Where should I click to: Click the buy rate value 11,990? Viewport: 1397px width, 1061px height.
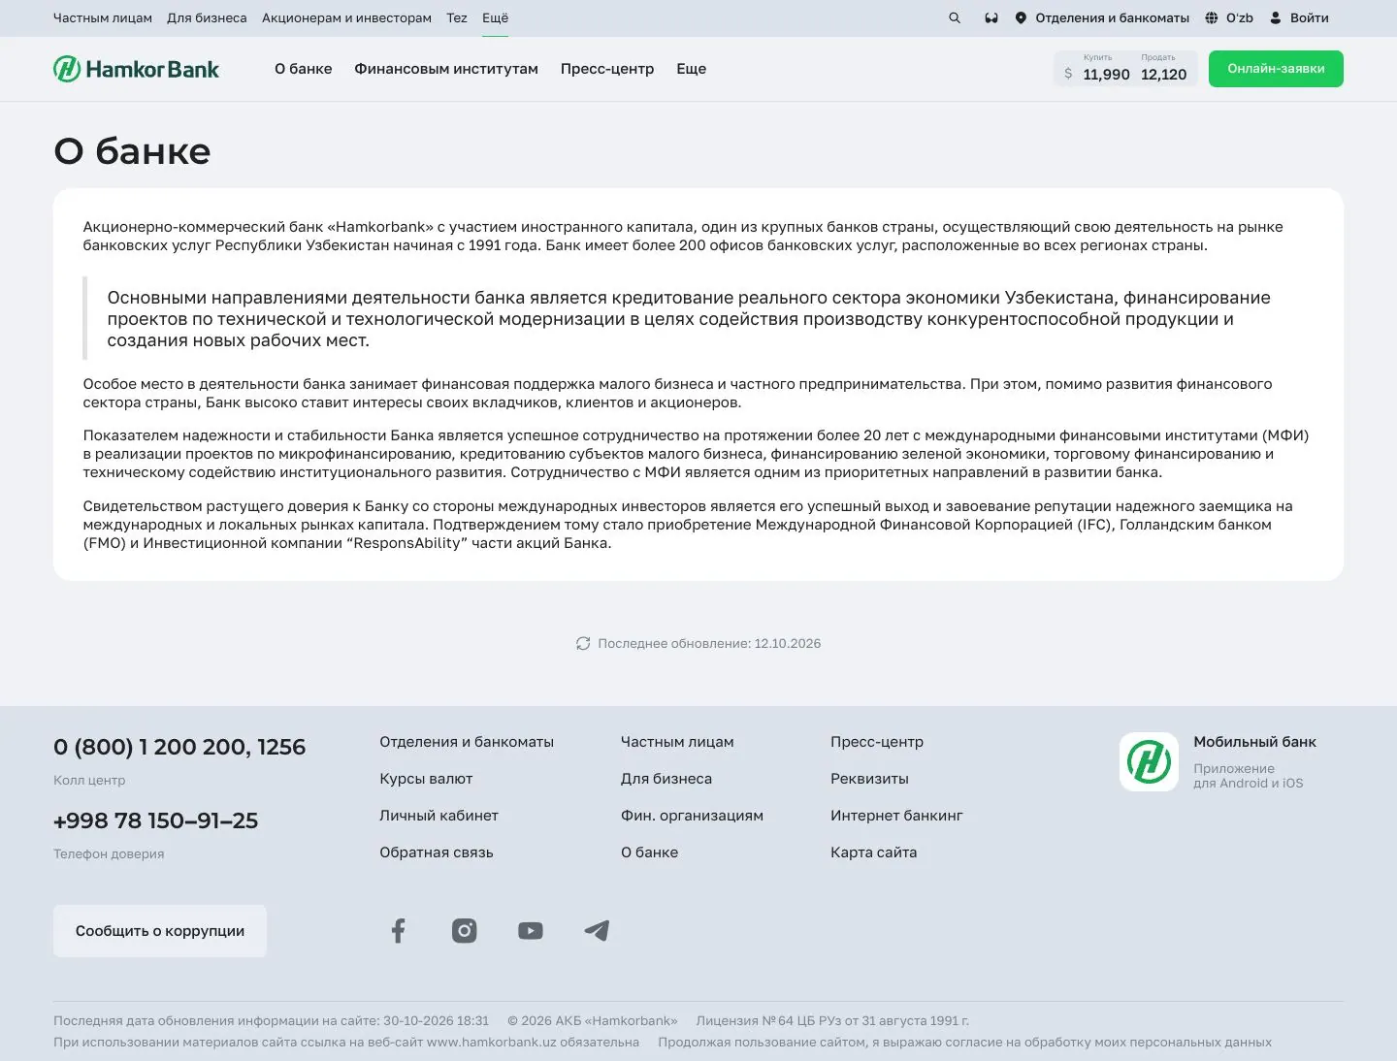pyautogui.click(x=1106, y=75)
